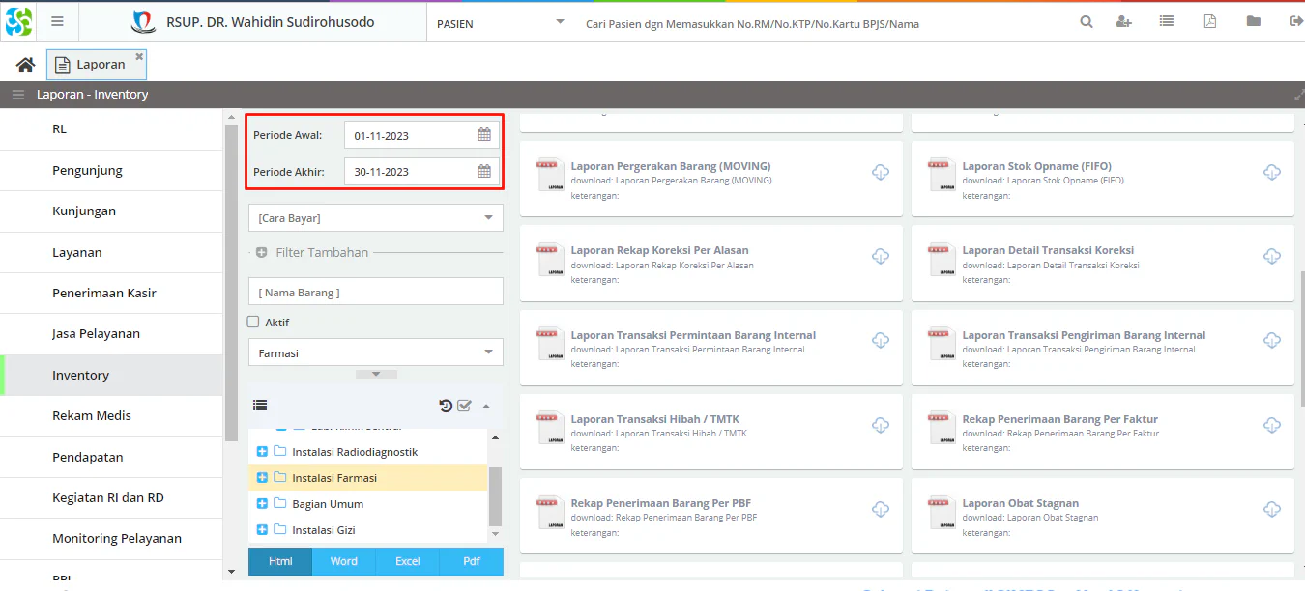Image resolution: width=1305 pixels, height=591 pixels.
Task: Click the logout icon in top bar
Action: coord(1295,22)
